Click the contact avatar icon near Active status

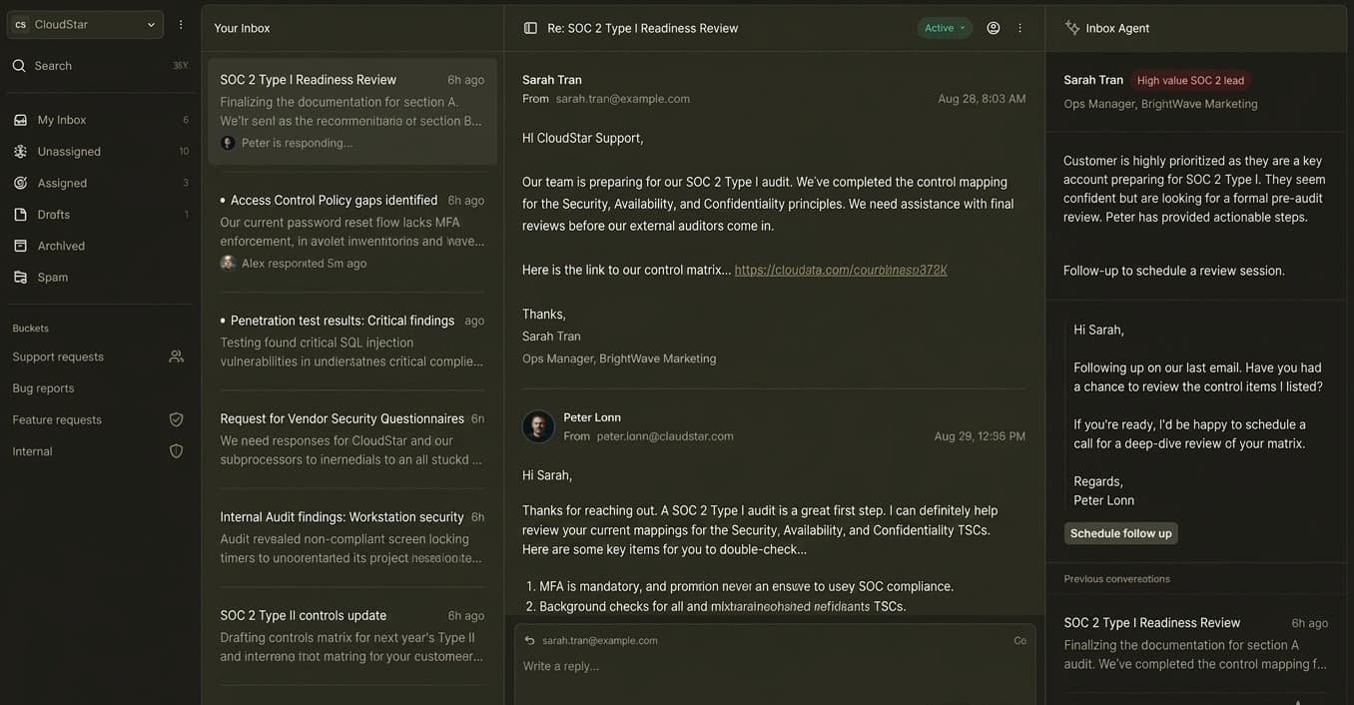pyautogui.click(x=993, y=28)
